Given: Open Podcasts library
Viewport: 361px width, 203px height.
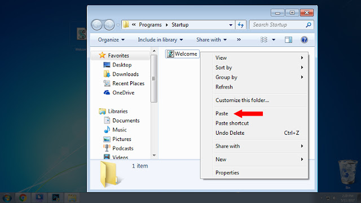Looking at the screenshot, I should pyautogui.click(x=123, y=148).
